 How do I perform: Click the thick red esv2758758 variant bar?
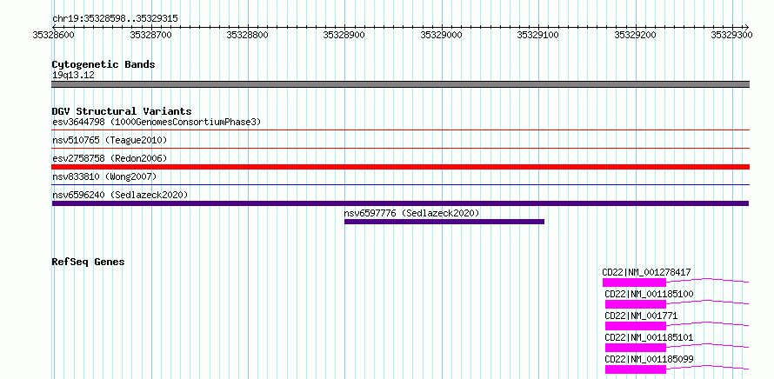coord(400,167)
